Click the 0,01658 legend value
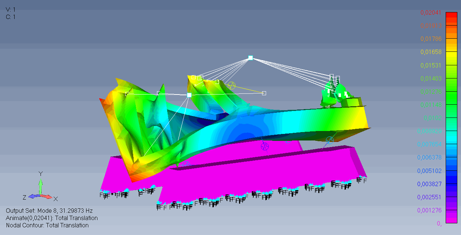Image resolution: width=461 pixels, height=235 pixels. 431,52
